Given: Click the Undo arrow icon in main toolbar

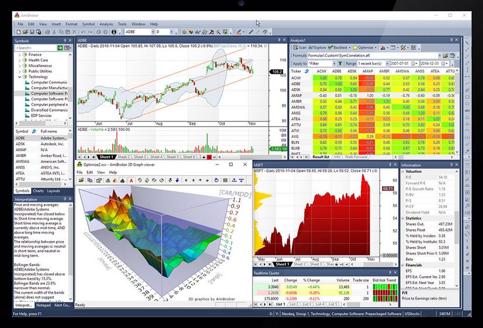Looking at the screenshot, I should (x=83, y=32).
